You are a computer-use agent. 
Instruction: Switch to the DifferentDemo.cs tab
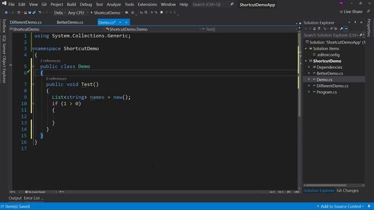coord(26,22)
